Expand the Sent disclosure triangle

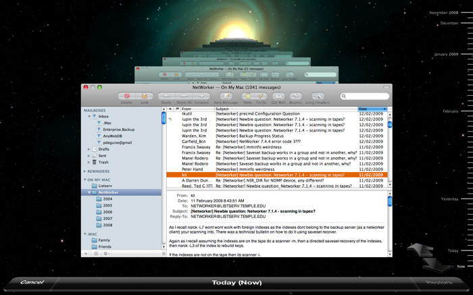coord(89,155)
